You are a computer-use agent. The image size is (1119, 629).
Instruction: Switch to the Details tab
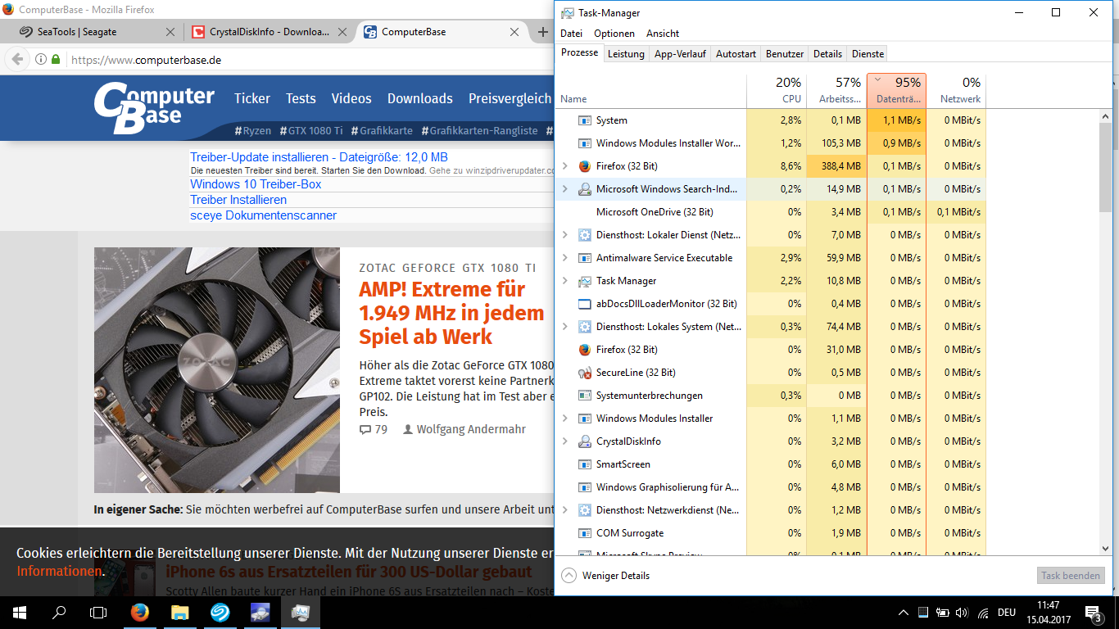tap(827, 54)
